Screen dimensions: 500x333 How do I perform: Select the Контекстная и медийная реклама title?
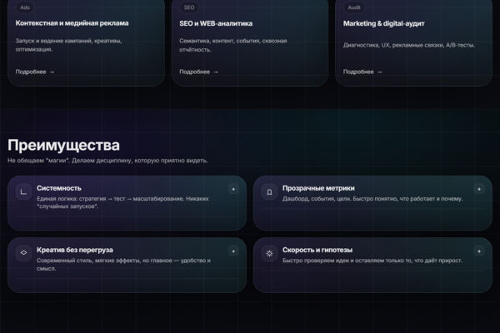click(x=72, y=23)
